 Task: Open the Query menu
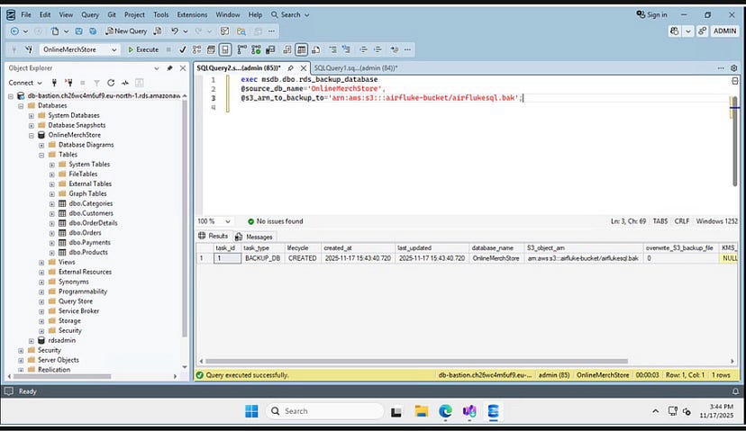[90, 14]
